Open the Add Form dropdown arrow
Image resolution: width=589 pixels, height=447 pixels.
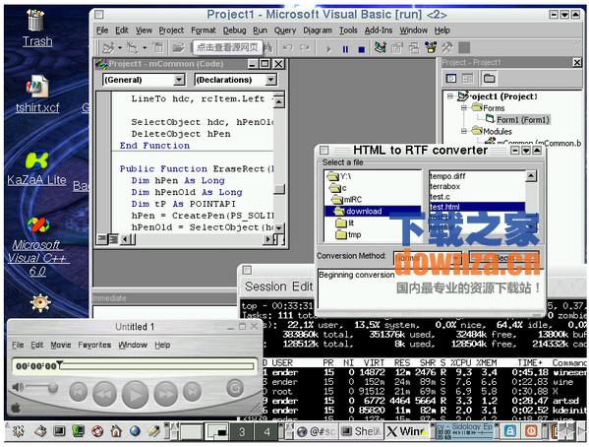pos(145,48)
